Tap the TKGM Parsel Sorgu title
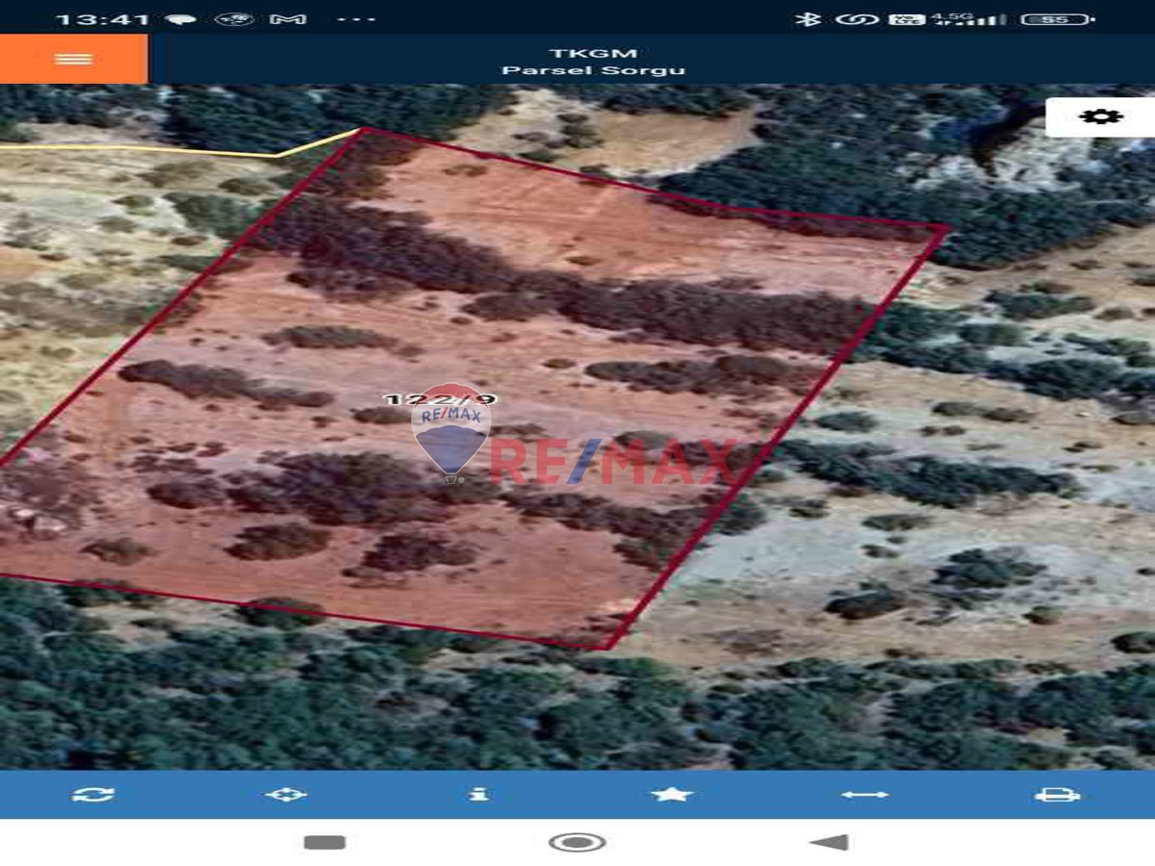This screenshot has height=866, width=1155. [x=594, y=61]
